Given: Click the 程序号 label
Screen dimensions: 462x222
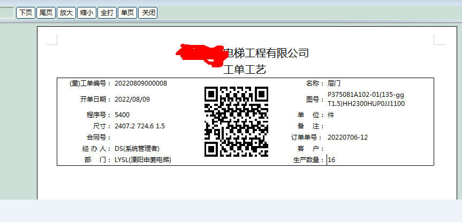Looking at the screenshot, I should click(99, 115).
